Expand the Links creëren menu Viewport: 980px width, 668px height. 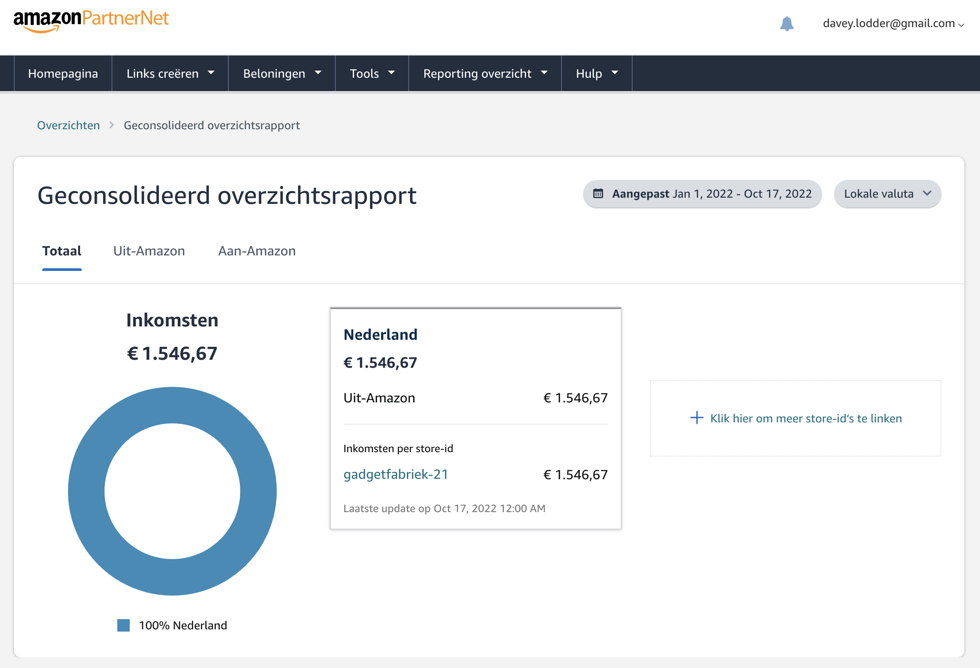tap(170, 73)
